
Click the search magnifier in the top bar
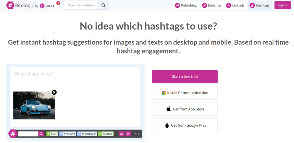pos(103,5)
